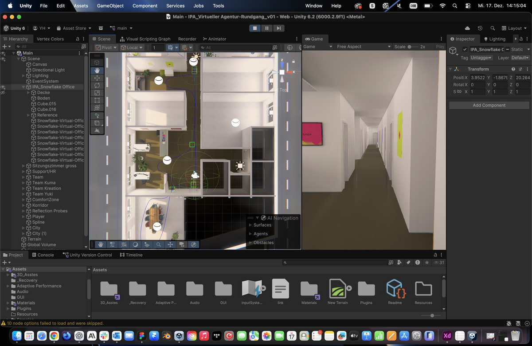Adjust the Game view Scale slider
The height and width of the screenshot is (346, 532).
(x=410, y=47)
